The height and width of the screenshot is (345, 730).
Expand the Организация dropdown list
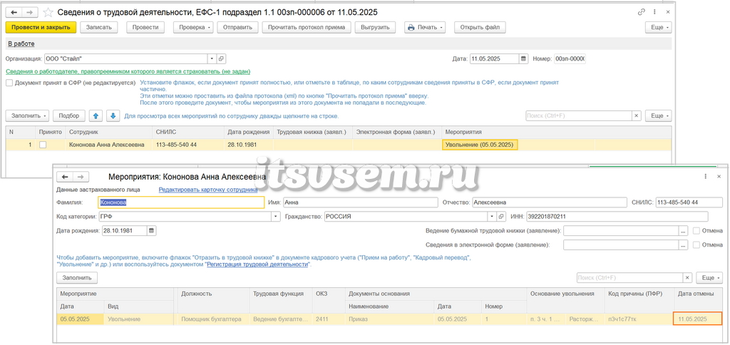[x=212, y=59]
